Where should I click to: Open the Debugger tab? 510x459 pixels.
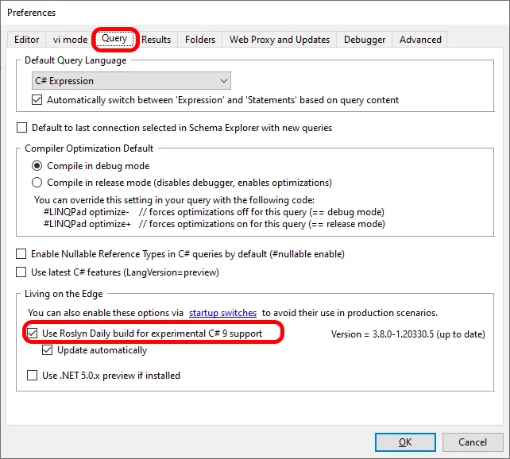(365, 39)
